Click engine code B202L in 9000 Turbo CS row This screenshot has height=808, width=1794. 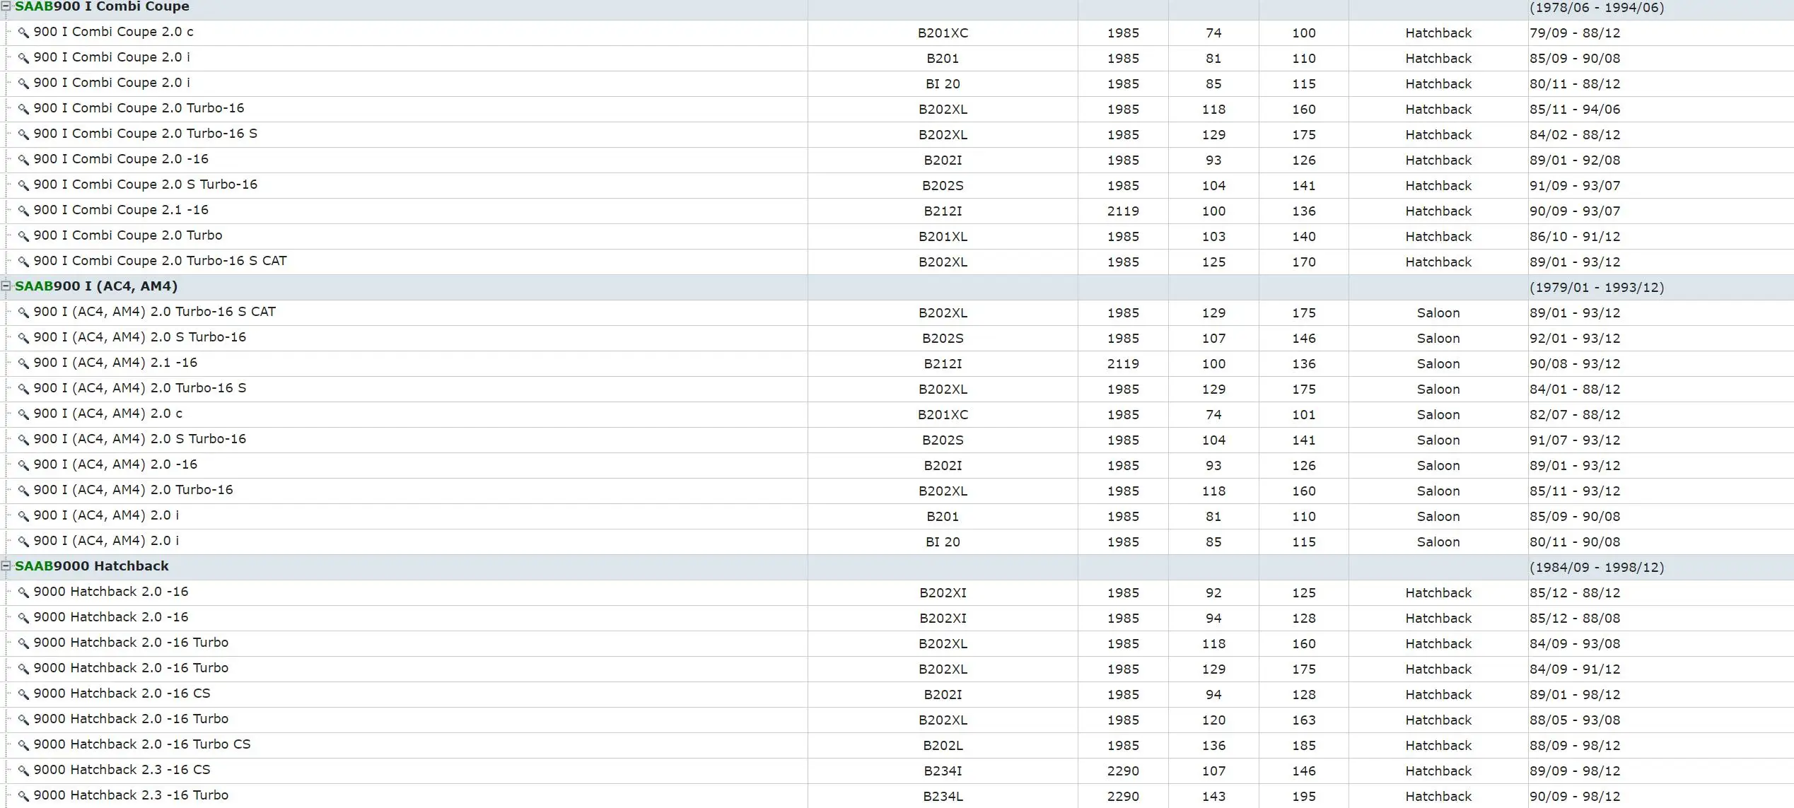[x=943, y=746]
